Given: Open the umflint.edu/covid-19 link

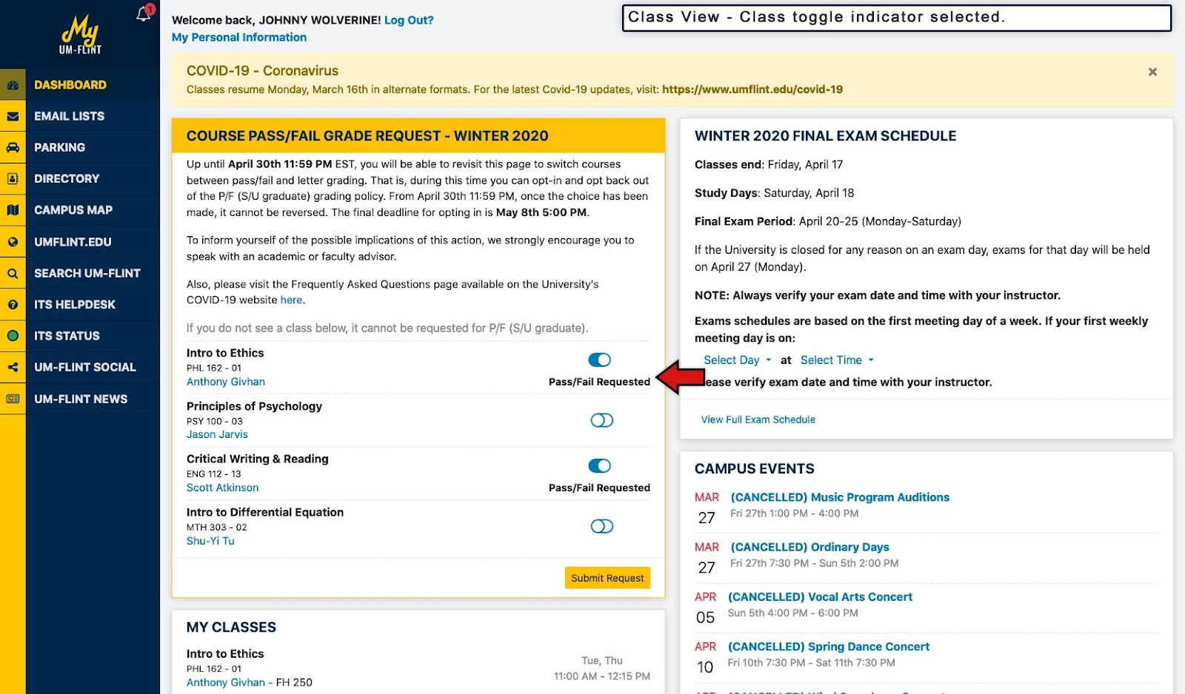Looking at the screenshot, I should (x=752, y=90).
